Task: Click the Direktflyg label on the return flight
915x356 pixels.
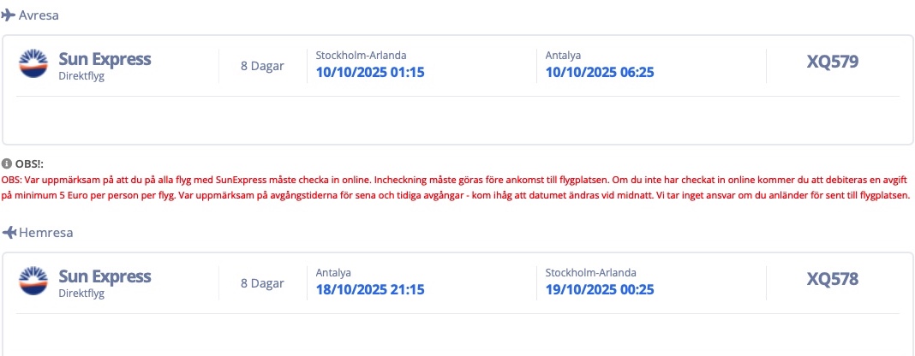Action: click(x=81, y=293)
